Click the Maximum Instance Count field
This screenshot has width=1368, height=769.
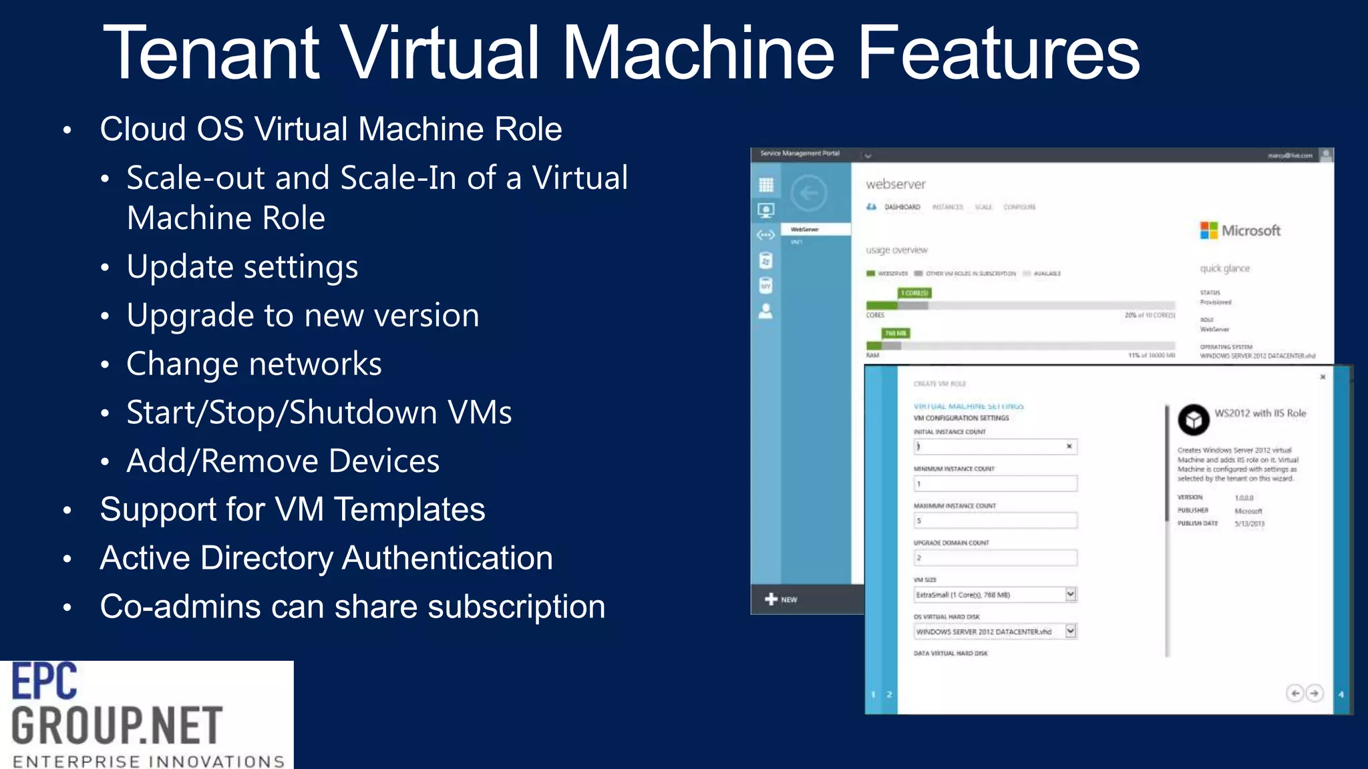(x=995, y=521)
